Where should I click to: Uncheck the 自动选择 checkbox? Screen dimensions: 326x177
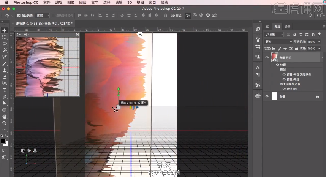19,16
